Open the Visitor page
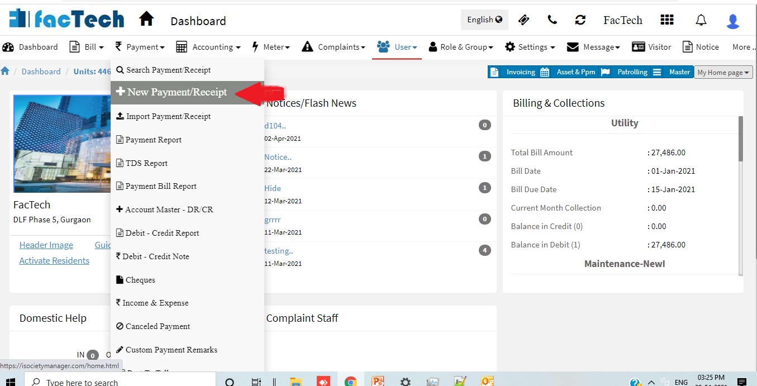The height and width of the screenshot is (386, 757). 651,47
